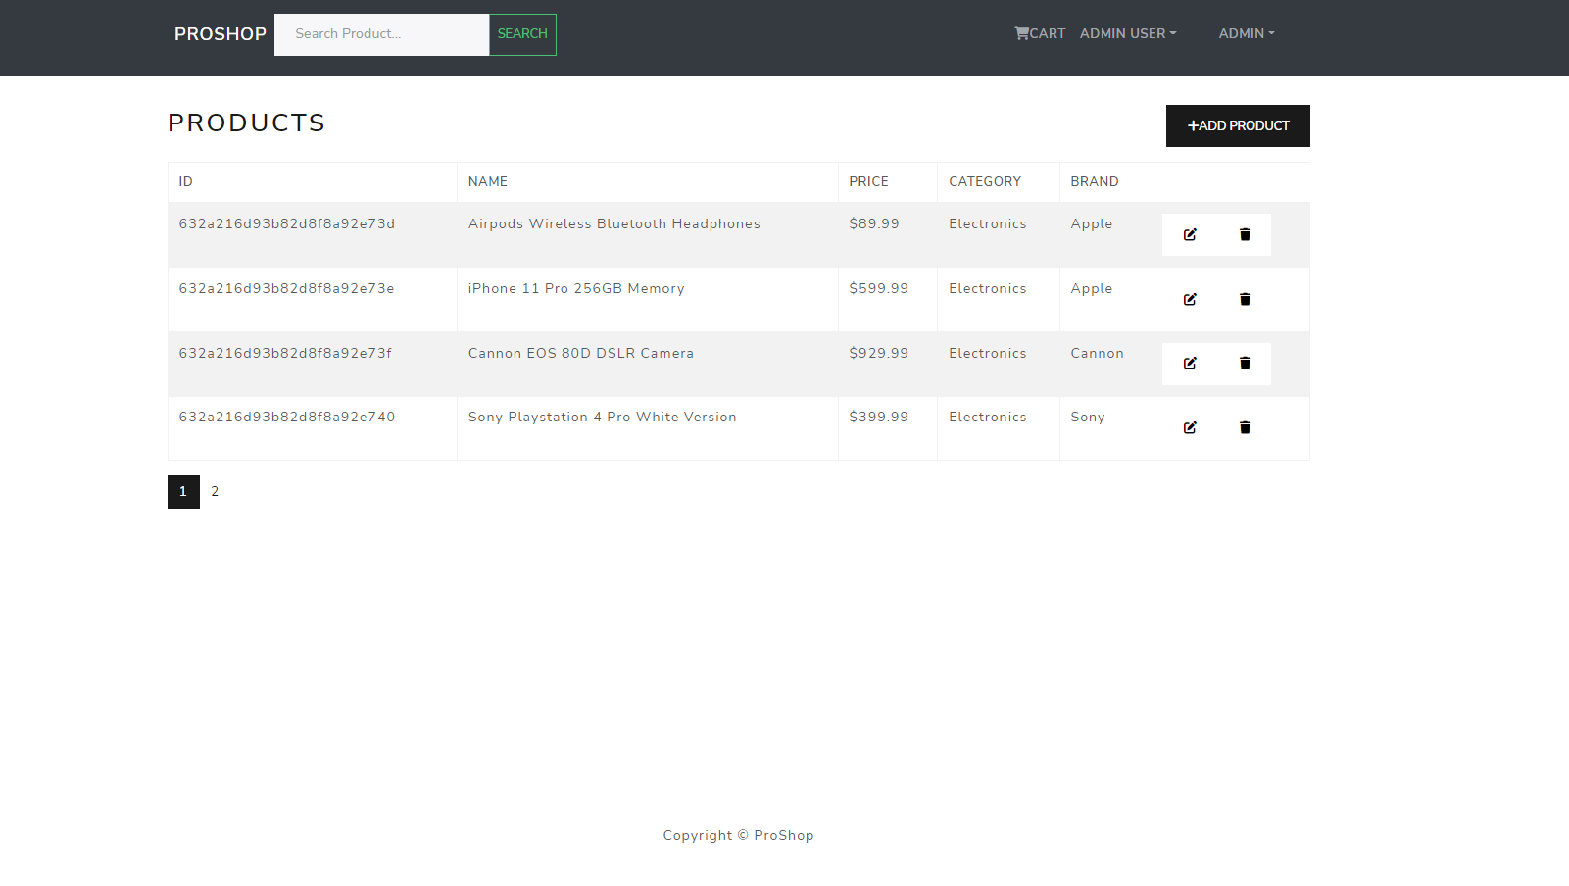Edit the Airpods Wireless Bluetooth Headphones product
This screenshot has width=1569, height=886.
tap(1190, 234)
